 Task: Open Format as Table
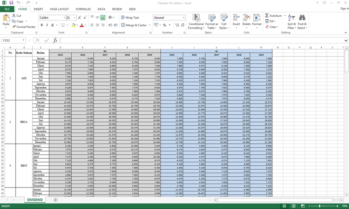click(x=212, y=21)
